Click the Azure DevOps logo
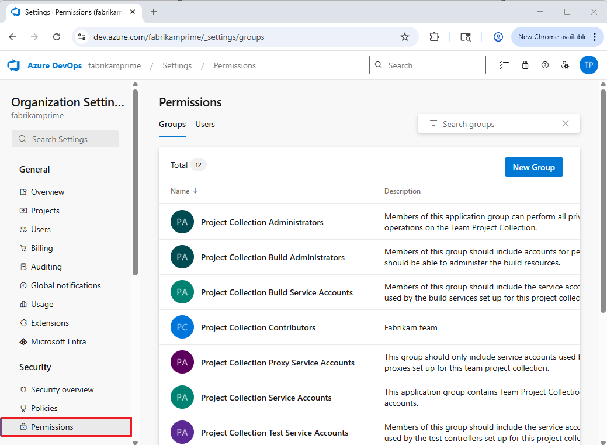The image size is (607, 445). pos(13,65)
